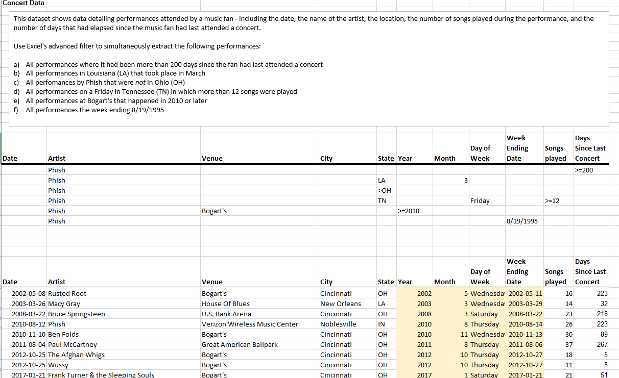Click the Phish link in the first criteria row

pos(56,170)
